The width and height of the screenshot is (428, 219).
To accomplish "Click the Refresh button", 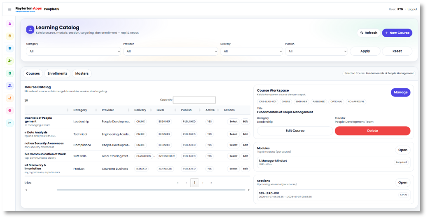I will pyautogui.click(x=368, y=33).
